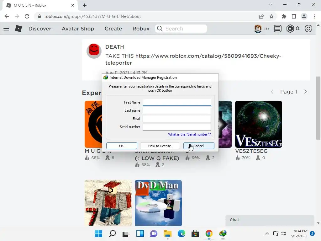
Task: Cancel the IDM Registration dialog
Action: [199, 146]
